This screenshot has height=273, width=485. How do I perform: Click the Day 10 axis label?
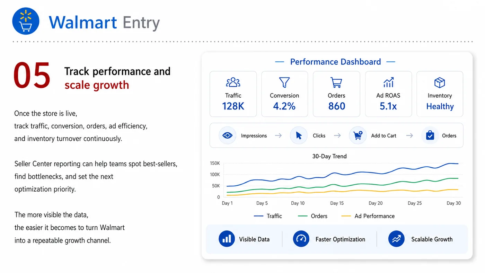[298, 203]
